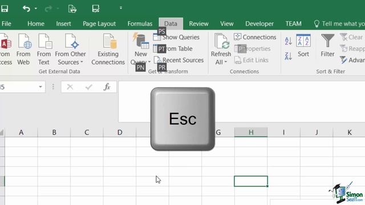Expand the Name Box dropdown arrow
Image resolution: width=365 pixels, height=205 pixels.
40,87
